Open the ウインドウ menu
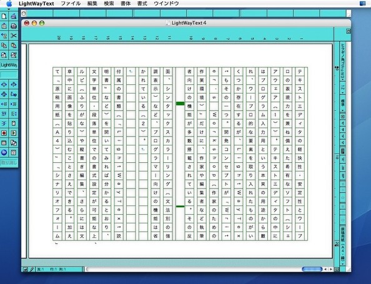371x284 pixels. (x=166, y=4)
